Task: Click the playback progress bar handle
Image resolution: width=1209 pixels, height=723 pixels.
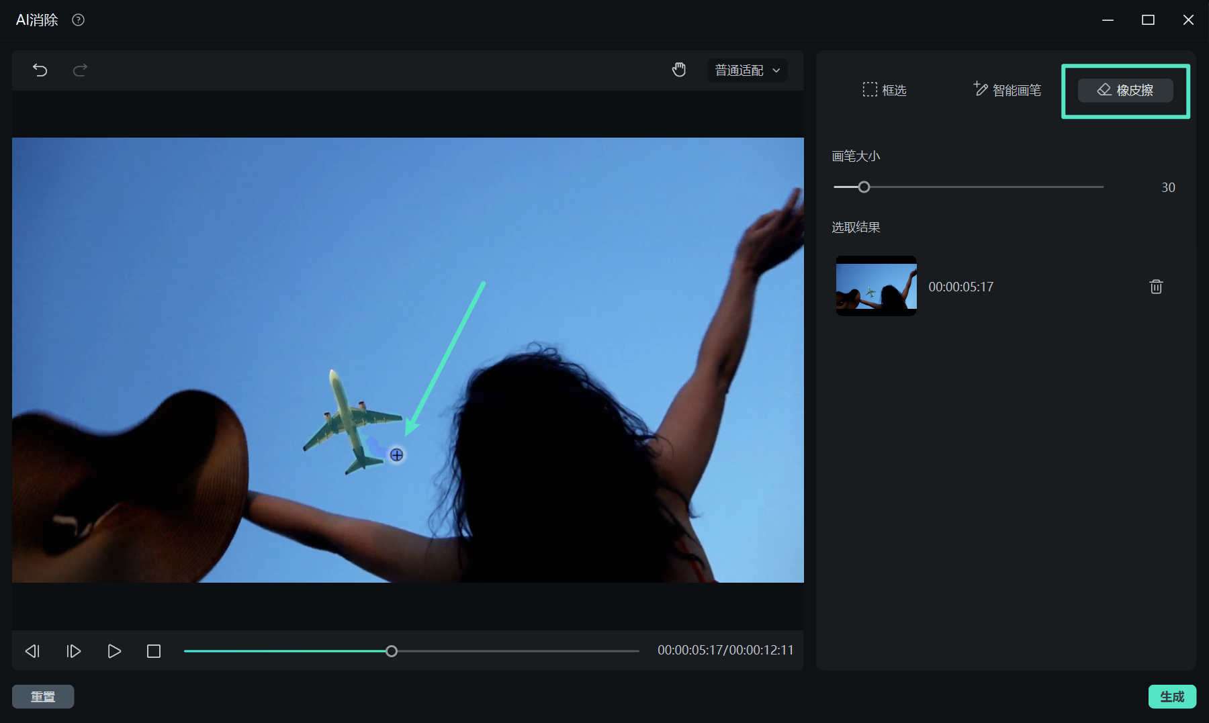Action: [x=392, y=651]
